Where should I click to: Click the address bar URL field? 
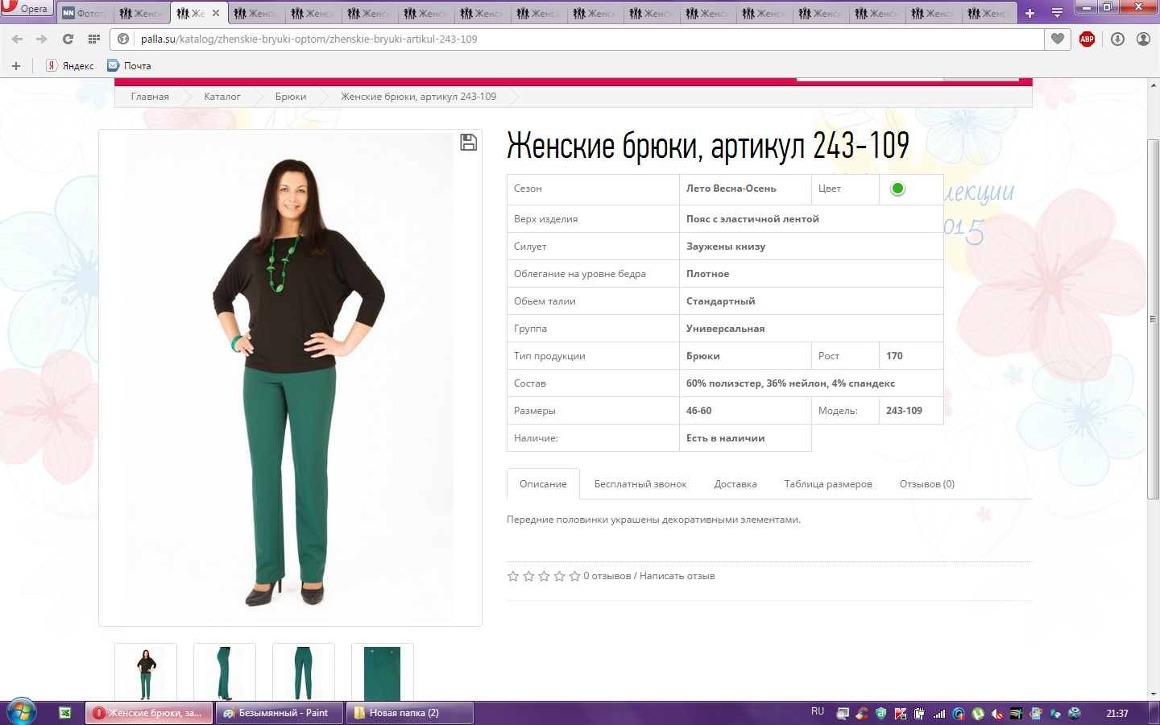pyautogui.click(x=564, y=39)
